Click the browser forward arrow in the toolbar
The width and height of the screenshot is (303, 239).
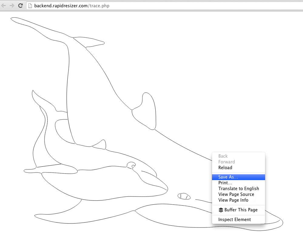[x=12, y=5]
